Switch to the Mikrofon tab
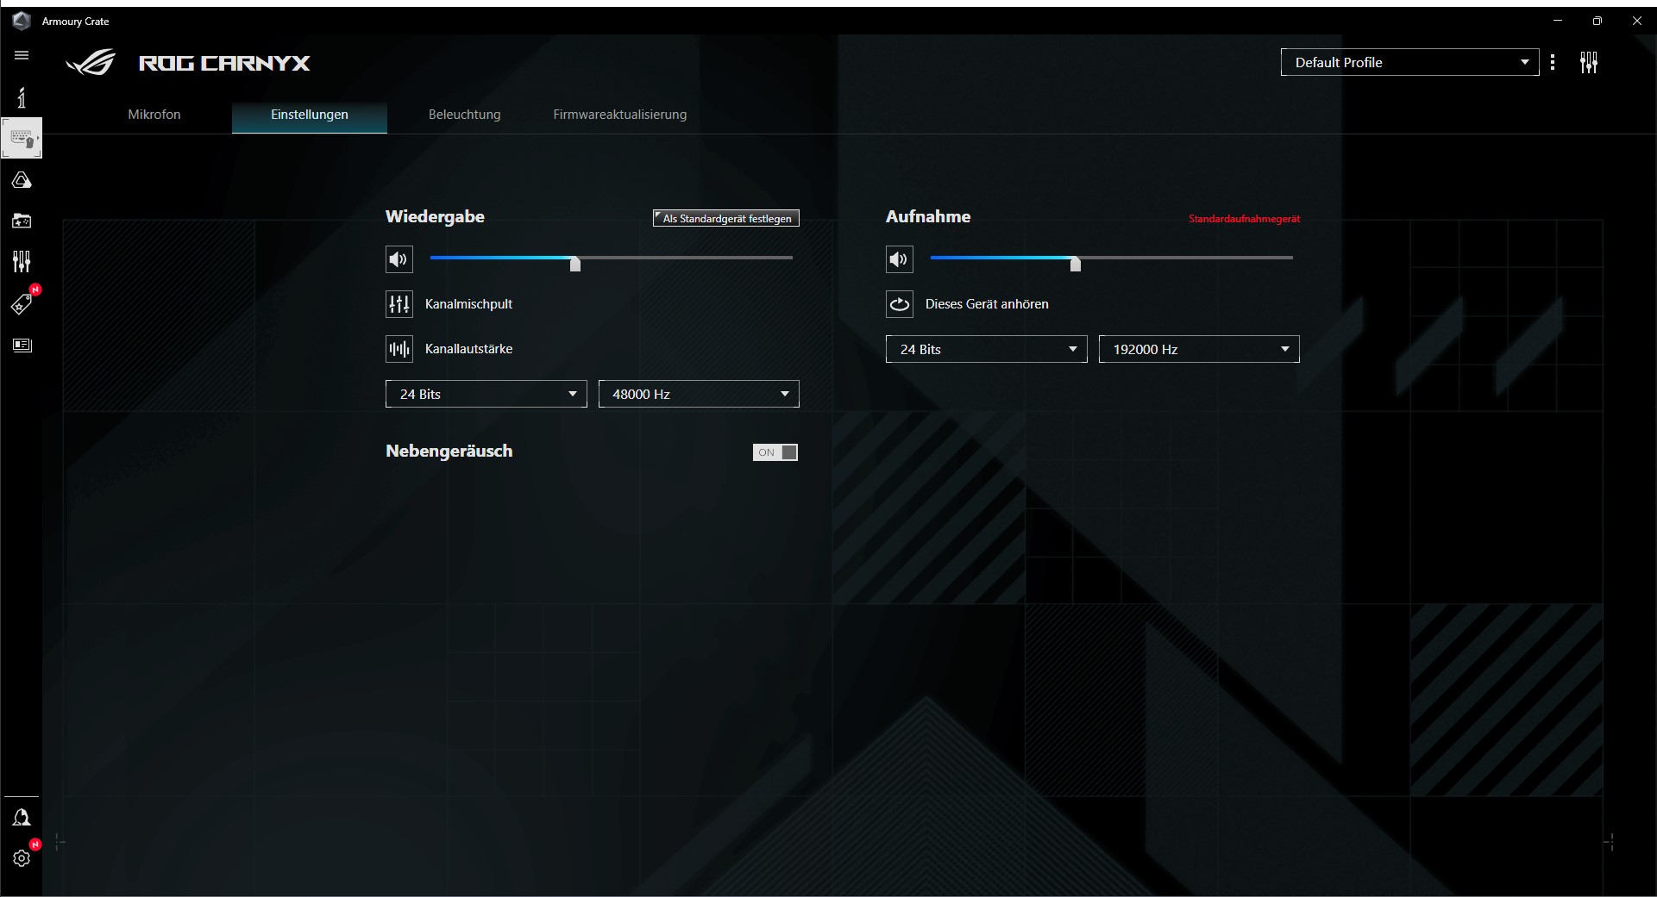Image resolution: width=1657 pixels, height=897 pixels. point(154,115)
